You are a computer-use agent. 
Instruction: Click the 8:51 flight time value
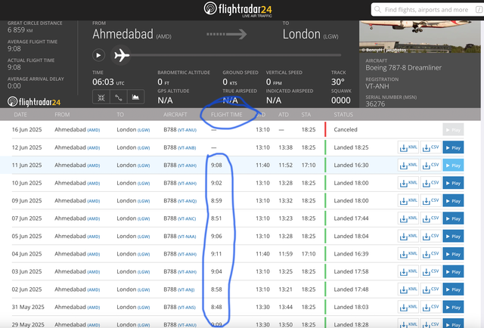tap(216, 218)
